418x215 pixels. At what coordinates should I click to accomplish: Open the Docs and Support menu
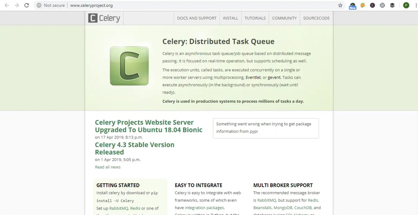click(x=197, y=18)
